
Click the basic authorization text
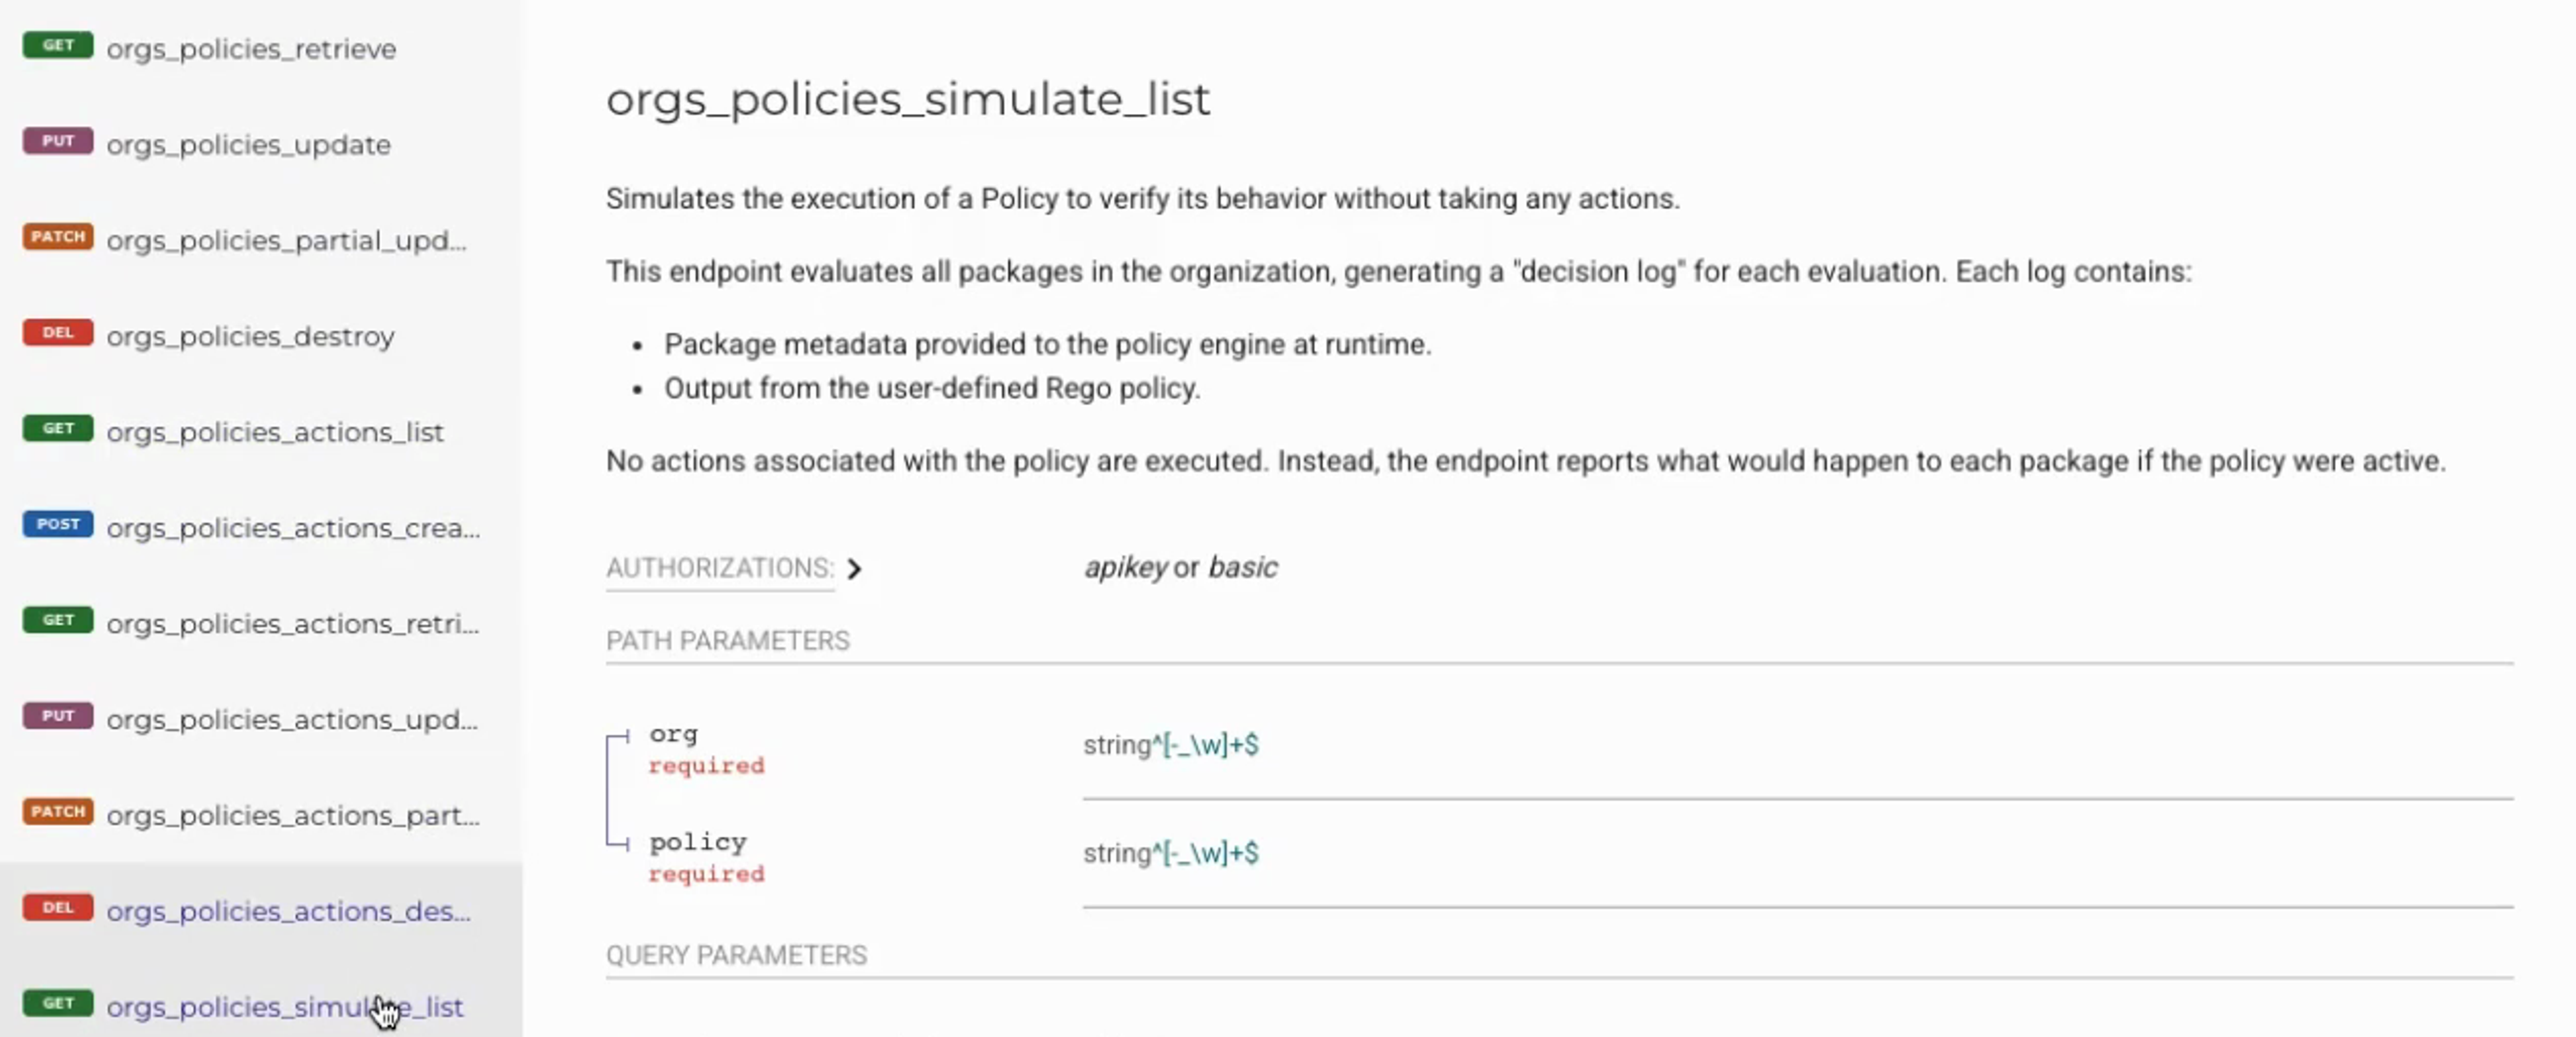point(1242,568)
